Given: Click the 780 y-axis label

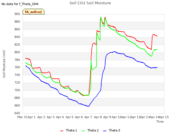Looking at the screenshot, I should point(17,60).
